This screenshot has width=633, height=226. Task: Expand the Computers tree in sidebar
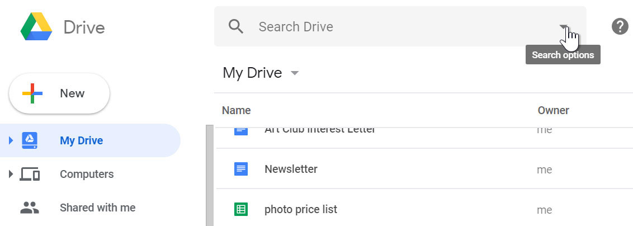11,175
